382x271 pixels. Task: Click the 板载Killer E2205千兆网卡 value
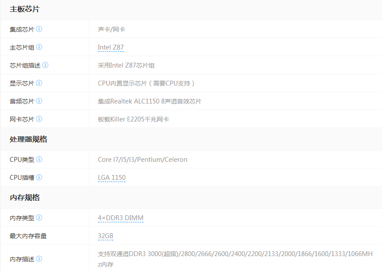click(x=133, y=119)
